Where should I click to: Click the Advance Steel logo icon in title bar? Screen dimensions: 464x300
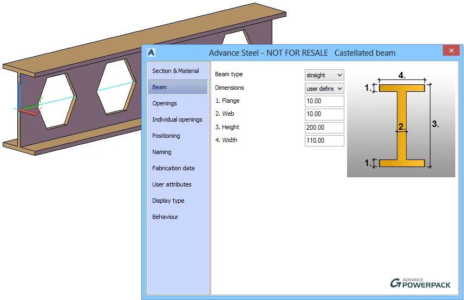pos(151,52)
